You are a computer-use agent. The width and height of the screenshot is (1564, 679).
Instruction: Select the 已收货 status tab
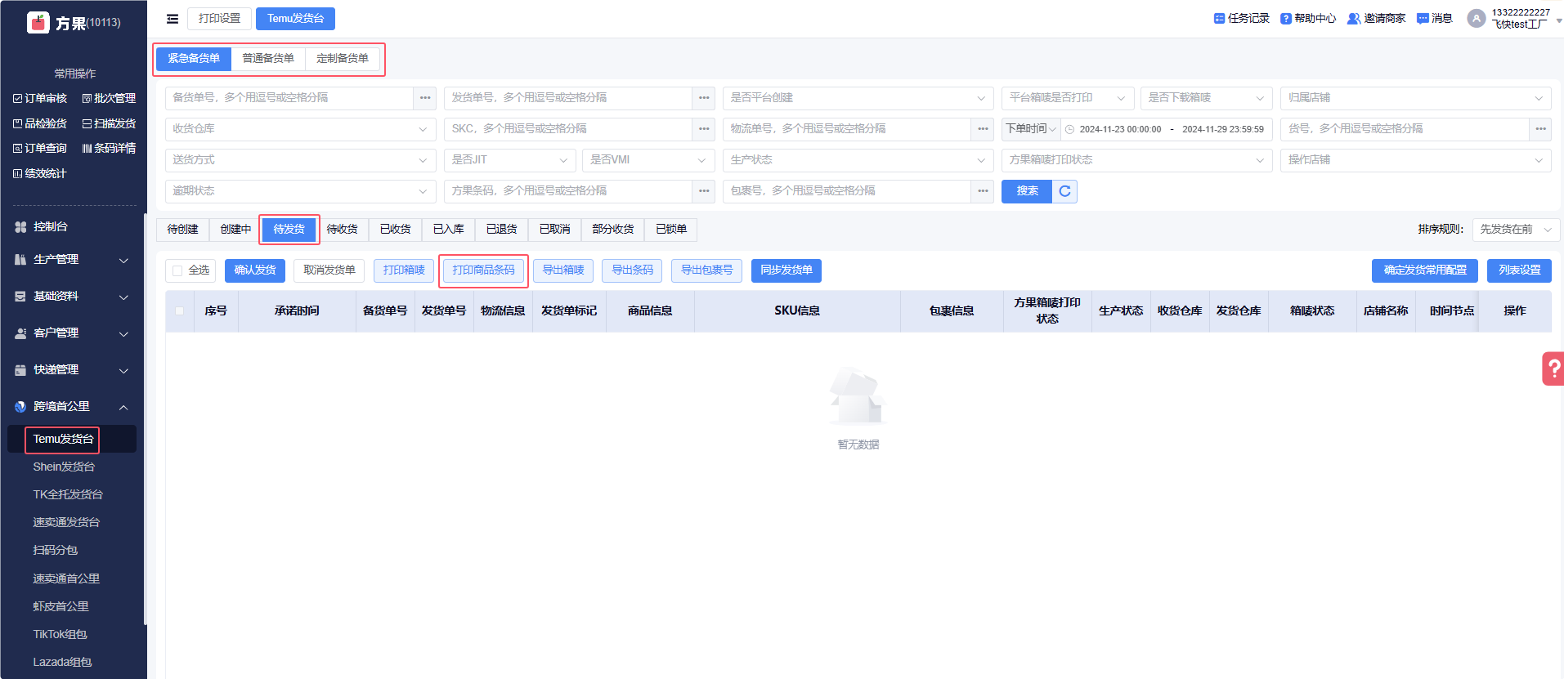click(x=395, y=230)
